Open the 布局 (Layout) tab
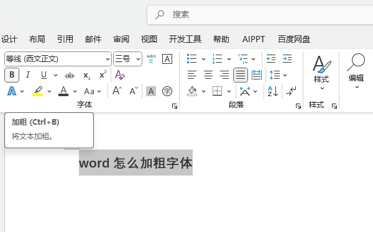The height and width of the screenshot is (232, 373). [37, 39]
